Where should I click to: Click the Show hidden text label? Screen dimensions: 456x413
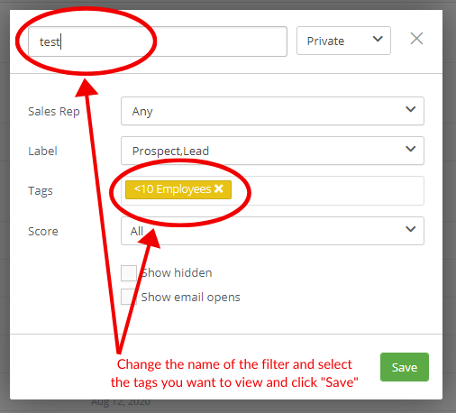coord(177,272)
